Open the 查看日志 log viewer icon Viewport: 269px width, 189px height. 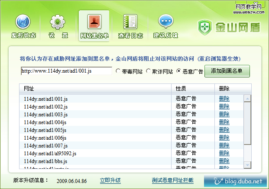[x=130, y=22]
